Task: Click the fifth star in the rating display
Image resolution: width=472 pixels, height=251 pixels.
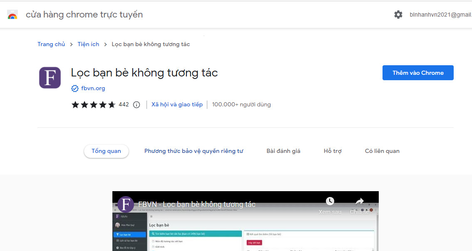Action: click(x=112, y=104)
